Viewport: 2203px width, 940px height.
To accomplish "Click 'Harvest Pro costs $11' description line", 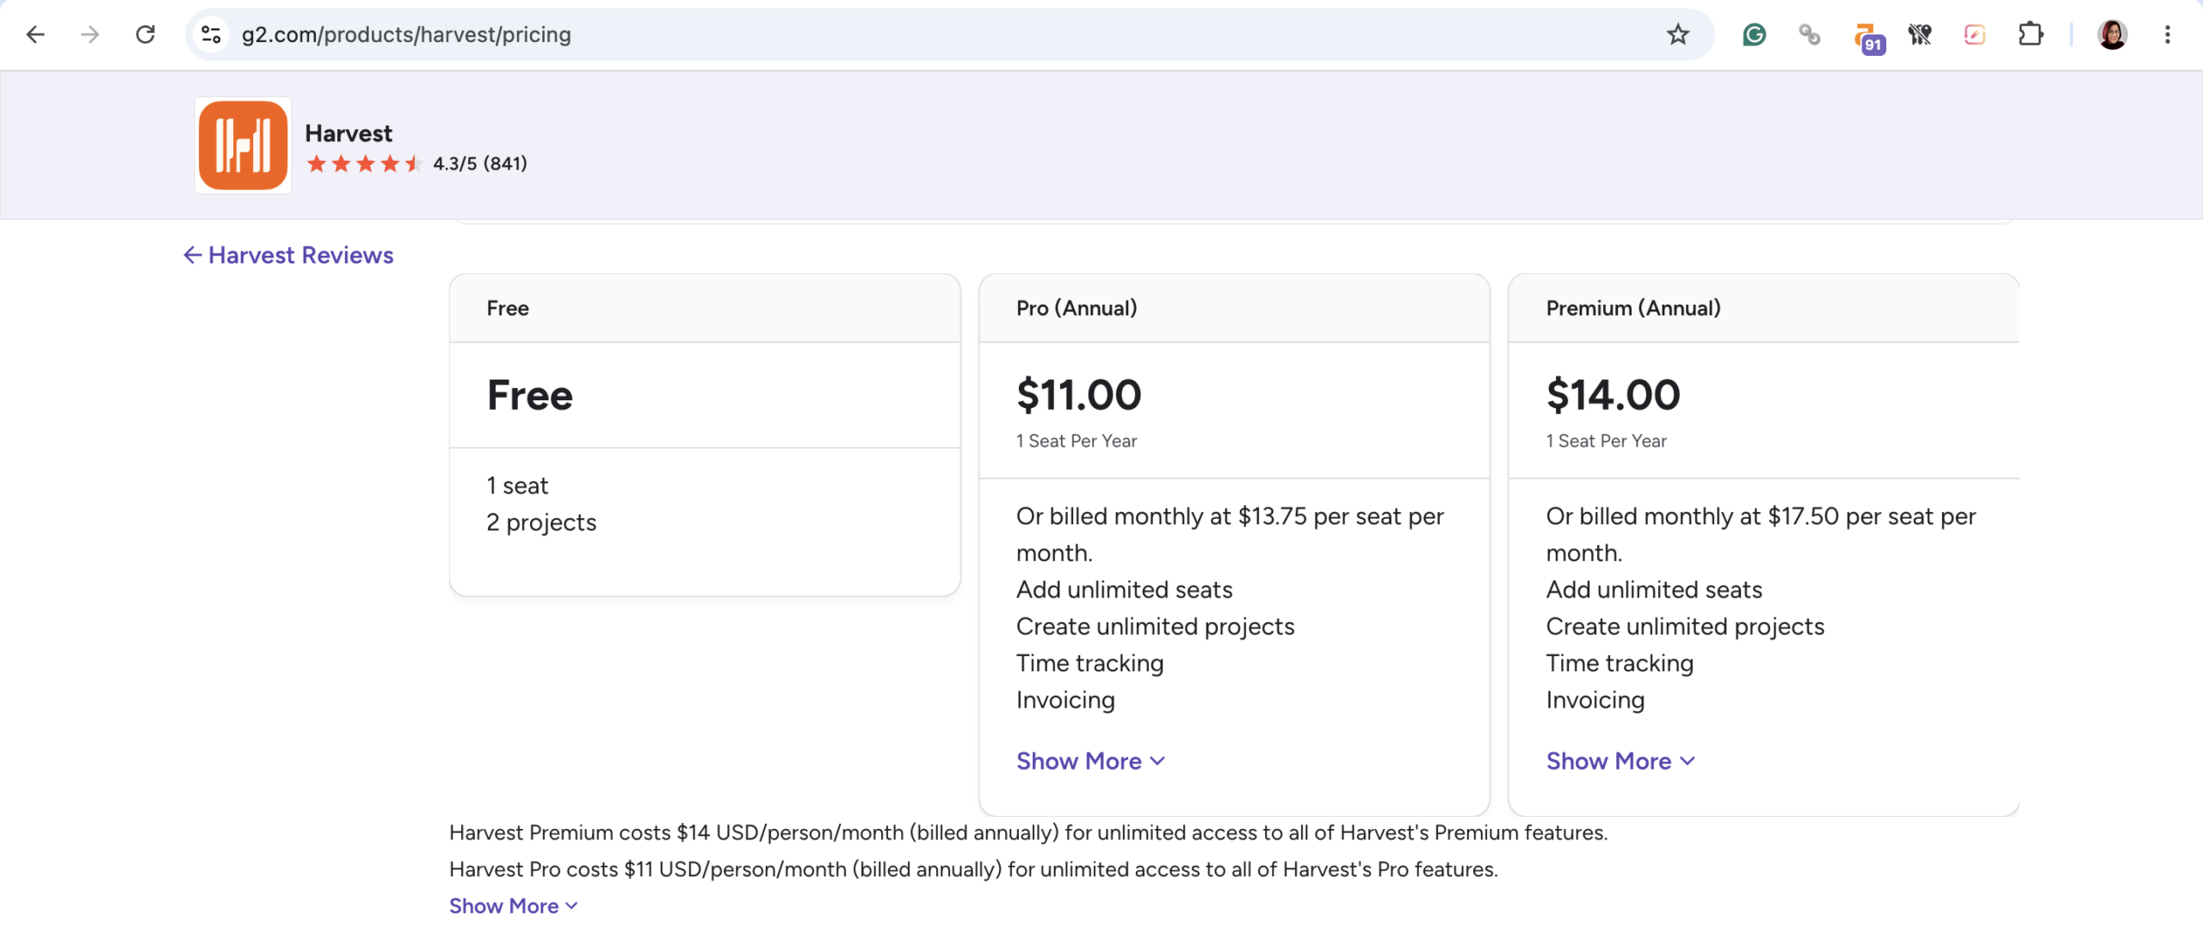I will click(x=973, y=869).
